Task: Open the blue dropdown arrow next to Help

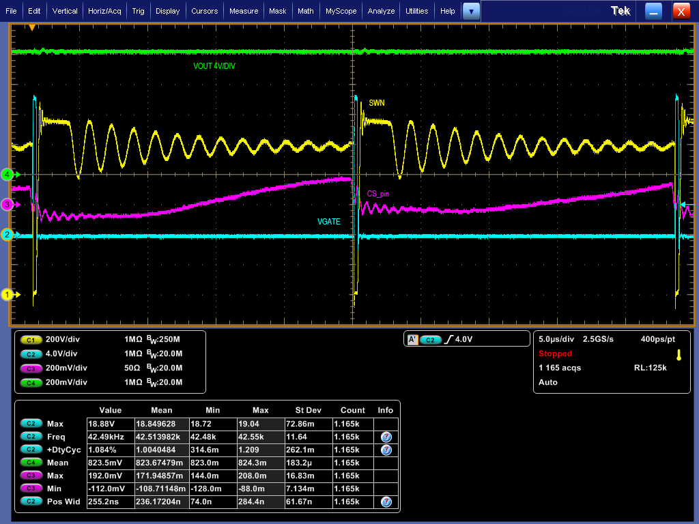Action: click(470, 10)
